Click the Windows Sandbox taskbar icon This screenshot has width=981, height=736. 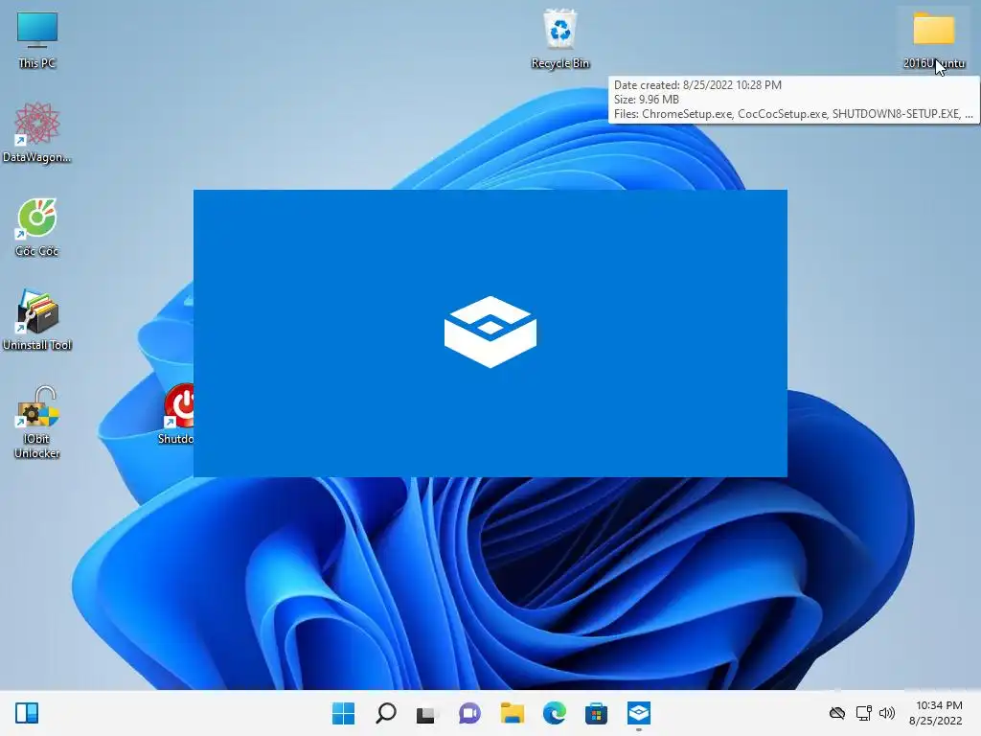(639, 713)
